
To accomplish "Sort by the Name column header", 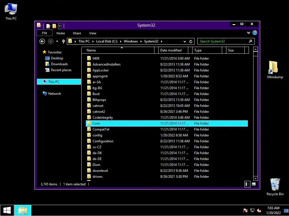I will [x=118, y=50].
